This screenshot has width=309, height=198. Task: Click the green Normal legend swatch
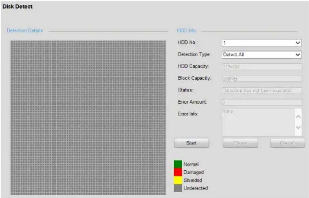click(178, 164)
